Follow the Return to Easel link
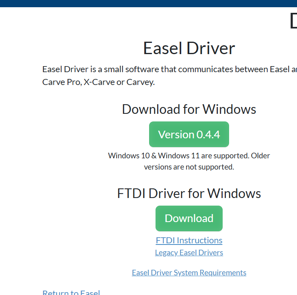The width and height of the screenshot is (297, 295). (x=71, y=293)
